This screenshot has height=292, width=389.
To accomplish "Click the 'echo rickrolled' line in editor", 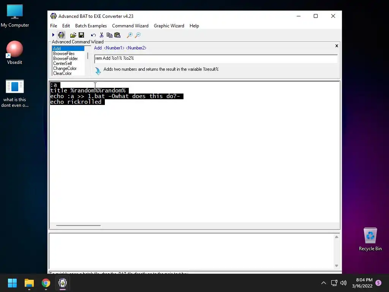I will 76,102.
